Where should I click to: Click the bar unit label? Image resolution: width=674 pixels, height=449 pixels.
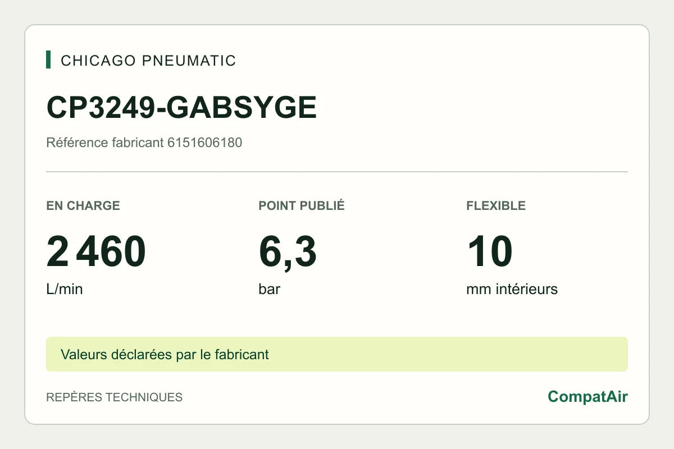click(270, 290)
